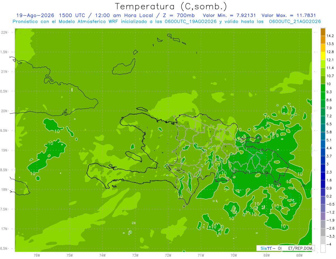Click the '19N' latitude axis label
The height and width of the screenshot is (259, 336).
tap(4, 150)
